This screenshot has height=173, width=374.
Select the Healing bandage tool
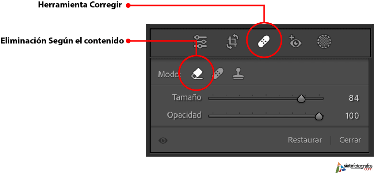coord(264,42)
